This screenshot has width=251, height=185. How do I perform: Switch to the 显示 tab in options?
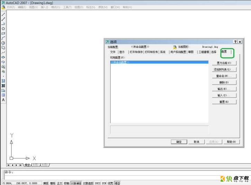click(122, 52)
